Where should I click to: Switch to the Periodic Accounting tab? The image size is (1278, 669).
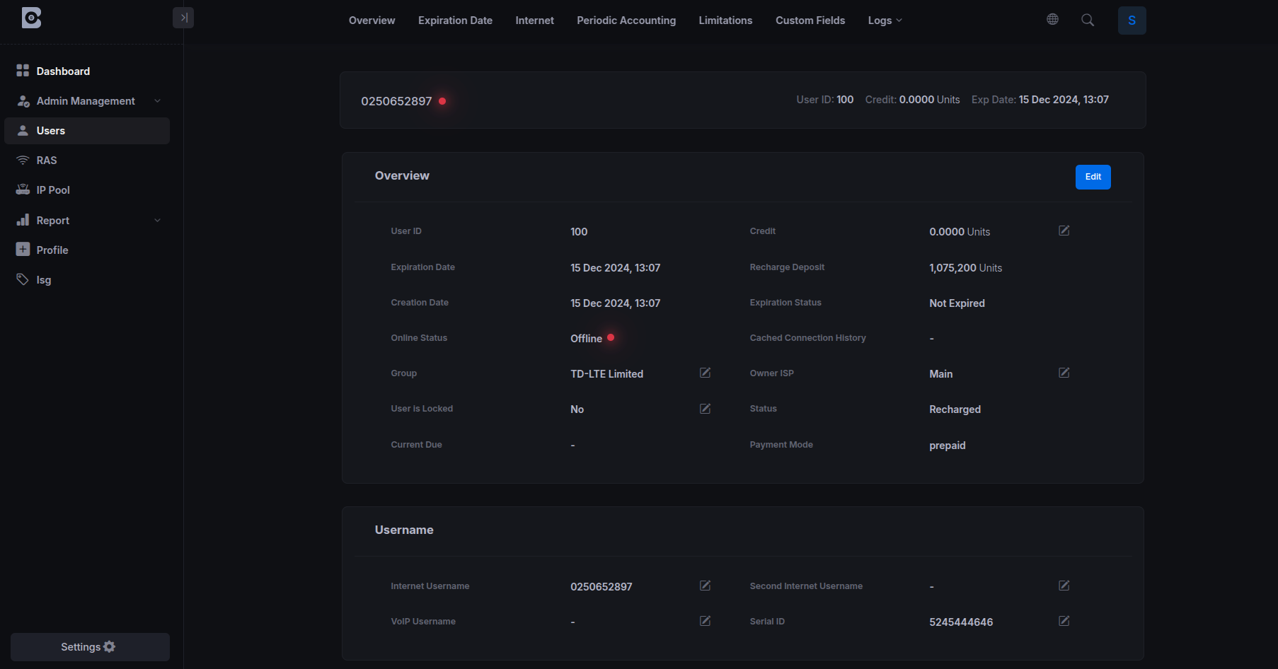[x=626, y=20]
